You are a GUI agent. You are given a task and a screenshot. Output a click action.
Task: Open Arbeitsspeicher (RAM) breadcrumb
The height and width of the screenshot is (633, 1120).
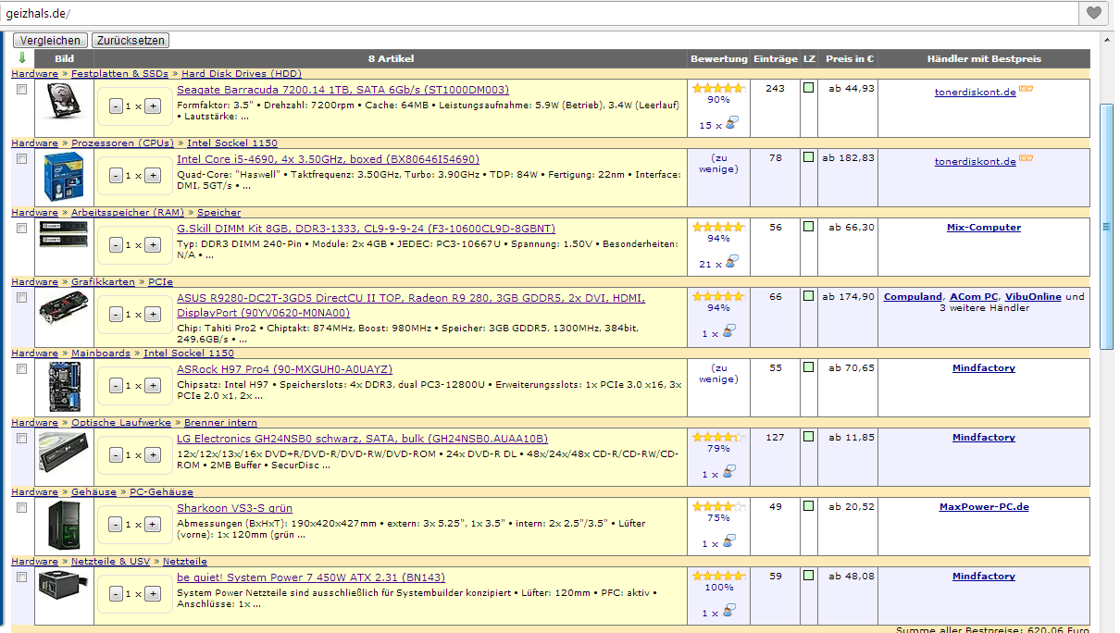[128, 213]
